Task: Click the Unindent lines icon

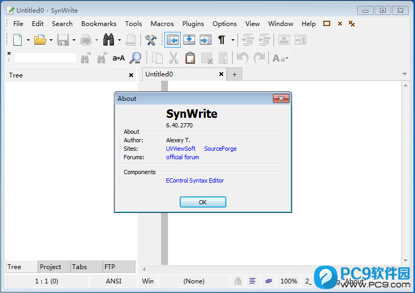Action: pyautogui.click(x=264, y=40)
